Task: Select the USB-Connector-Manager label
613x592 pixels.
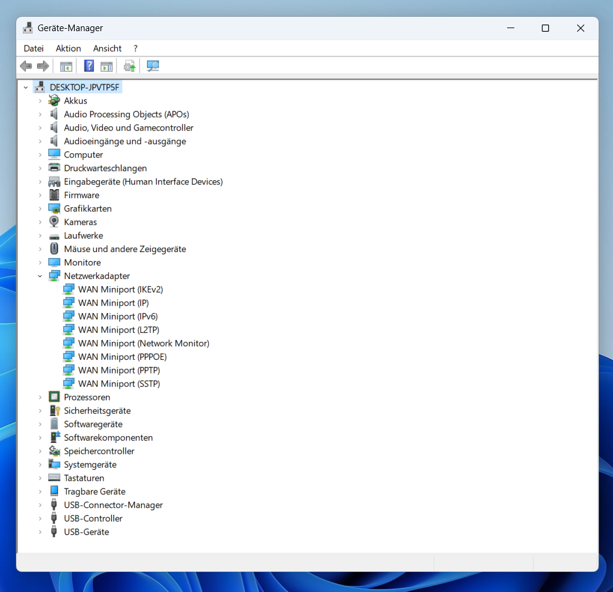Action: [114, 505]
